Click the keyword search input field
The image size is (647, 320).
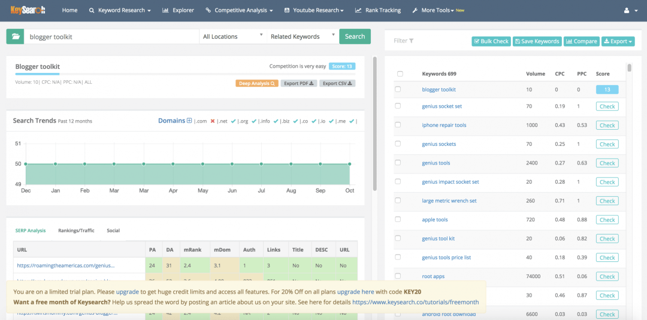point(111,36)
